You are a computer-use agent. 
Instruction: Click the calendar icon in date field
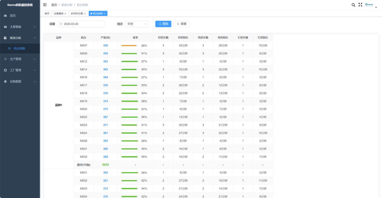[61, 24]
